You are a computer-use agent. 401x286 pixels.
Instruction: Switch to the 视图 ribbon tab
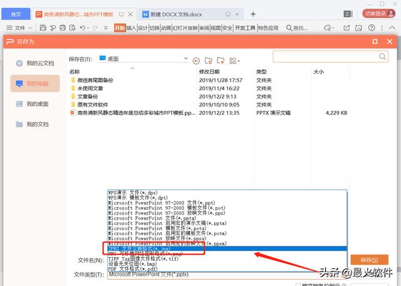pos(216,28)
